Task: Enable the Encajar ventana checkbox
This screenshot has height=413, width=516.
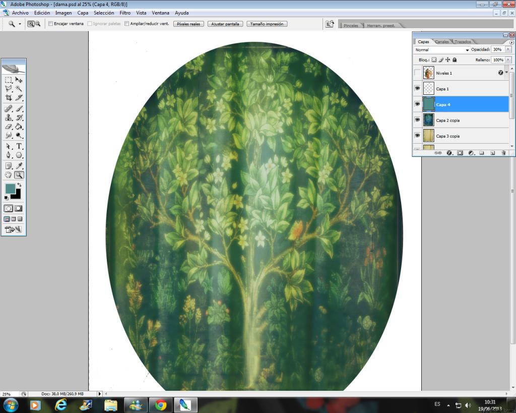Action: pyautogui.click(x=51, y=24)
